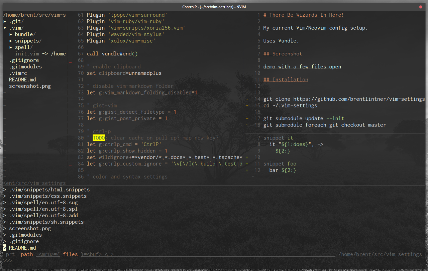Click the g:vim_markdown_folding_disabled line

coord(142,92)
